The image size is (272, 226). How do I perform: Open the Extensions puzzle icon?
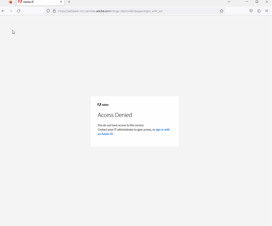coord(259,11)
